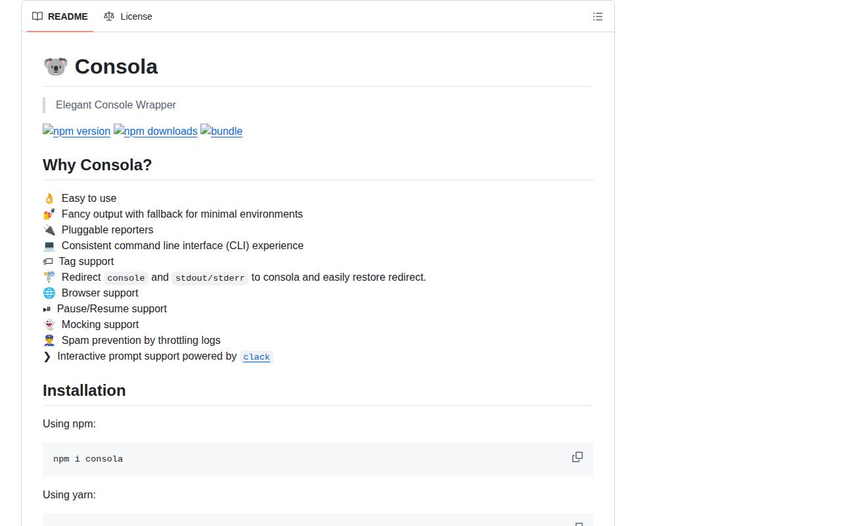This screenshot has width=841, height=526.
Task: Open the outline menu icon
Action: pyautogui.click(x=597, y=16)
